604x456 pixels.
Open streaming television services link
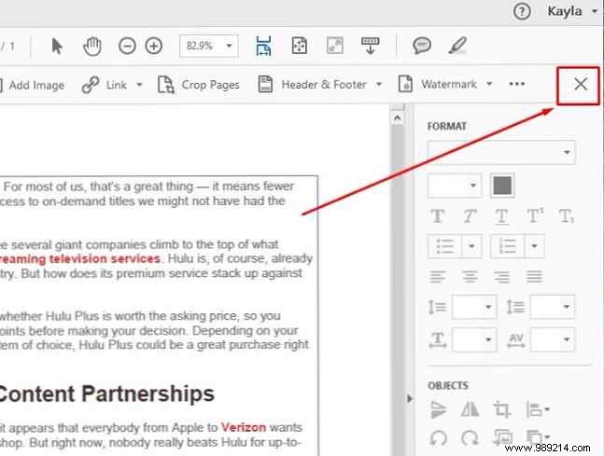pos(80,259)
